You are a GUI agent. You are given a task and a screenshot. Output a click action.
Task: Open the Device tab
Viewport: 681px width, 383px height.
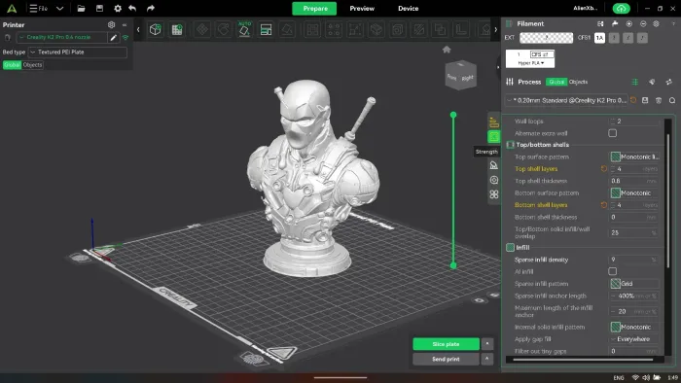click(x=409, y=8)
